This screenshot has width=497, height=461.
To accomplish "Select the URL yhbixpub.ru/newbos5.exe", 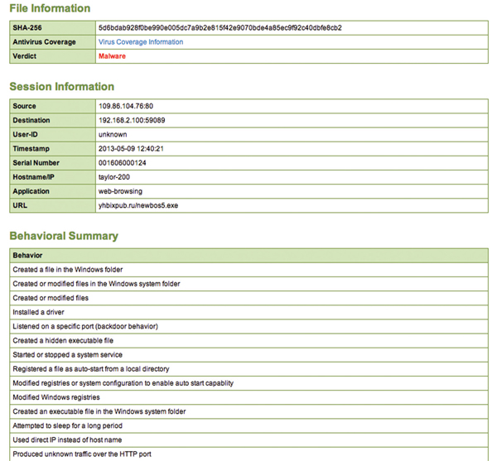I will [138, 204].
